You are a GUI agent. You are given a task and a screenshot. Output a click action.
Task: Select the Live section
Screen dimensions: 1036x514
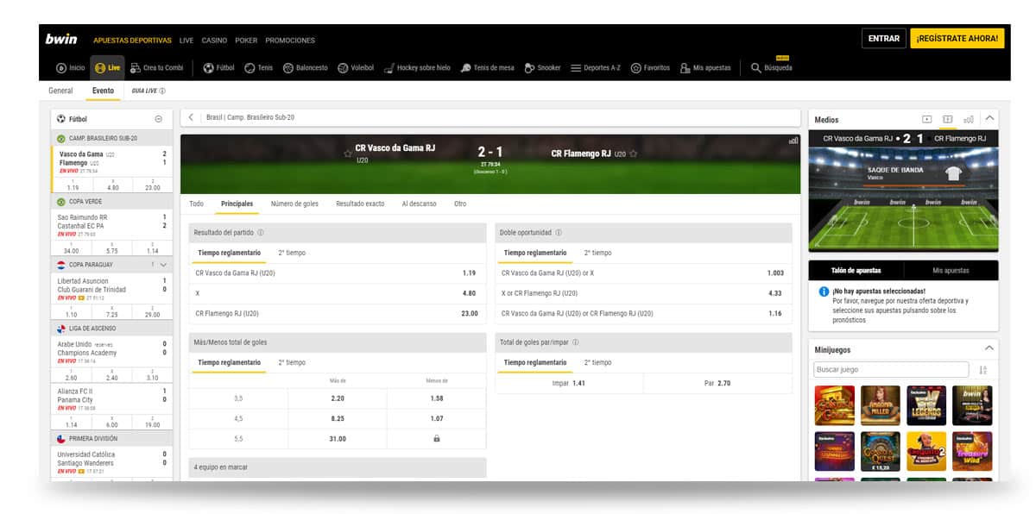point(108,67)
